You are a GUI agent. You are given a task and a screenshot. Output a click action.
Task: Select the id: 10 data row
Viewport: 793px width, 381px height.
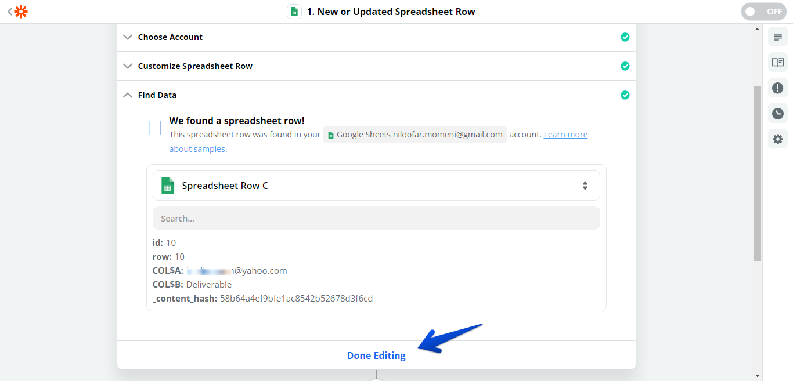pyautogui.click(x=164, y=243)
